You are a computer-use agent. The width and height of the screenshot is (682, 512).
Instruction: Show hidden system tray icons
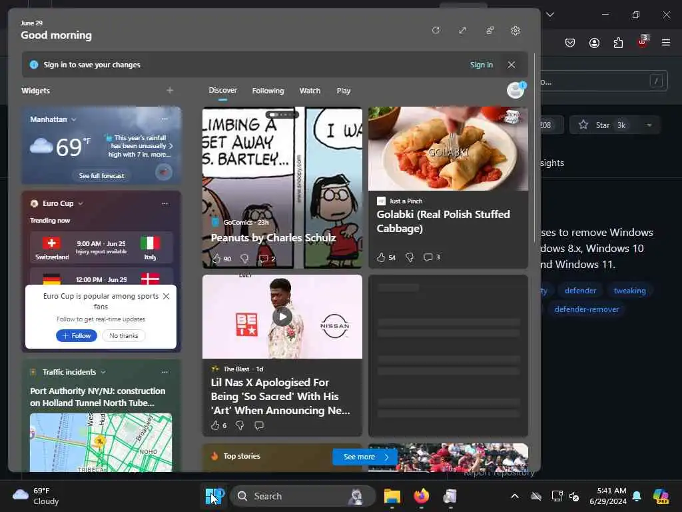click(x=515, y=496)
